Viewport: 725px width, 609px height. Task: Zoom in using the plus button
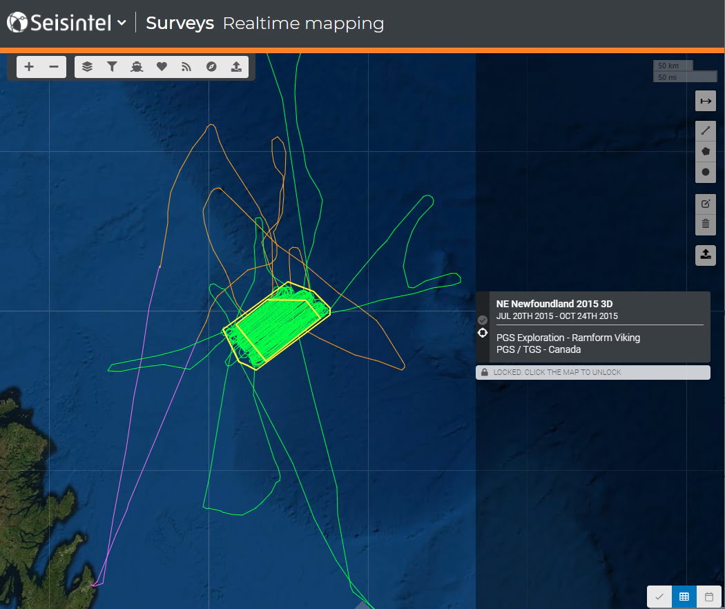(x=28, y=66)
